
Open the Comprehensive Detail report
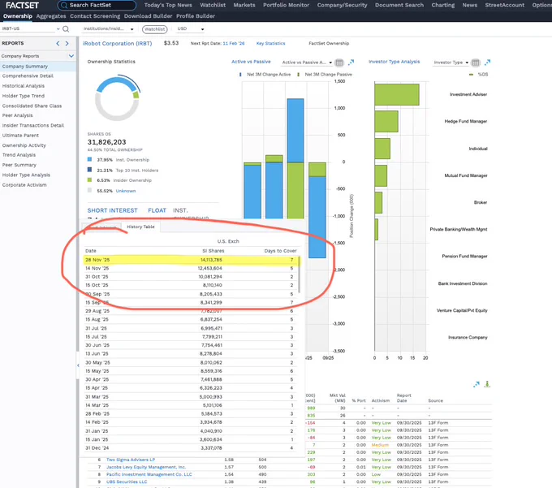[28, 76]
